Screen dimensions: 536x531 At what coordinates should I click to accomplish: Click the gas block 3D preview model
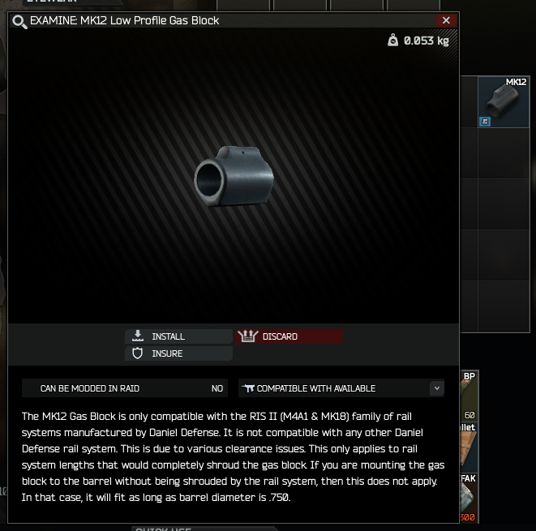pos(234,176)
